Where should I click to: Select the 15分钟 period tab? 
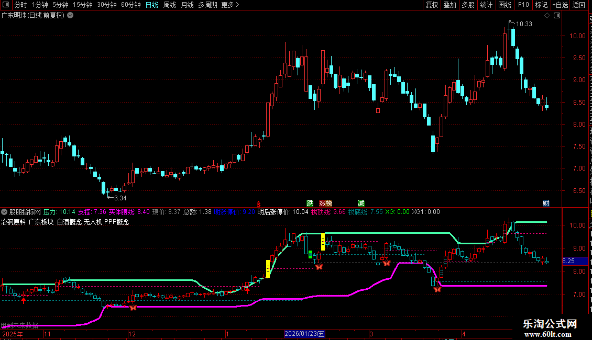(x=83, y=5)
